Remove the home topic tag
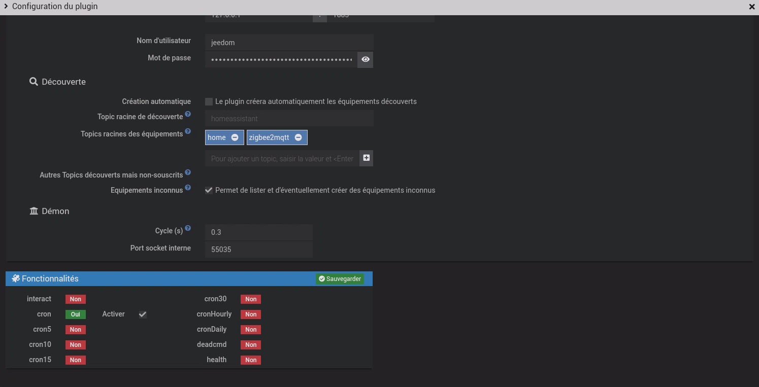 pos(235,137)
